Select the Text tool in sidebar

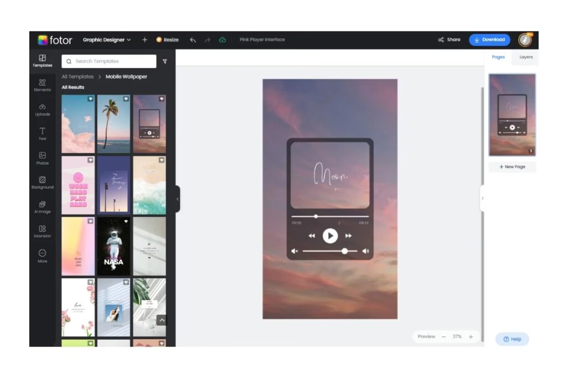[x=42, y=133]
